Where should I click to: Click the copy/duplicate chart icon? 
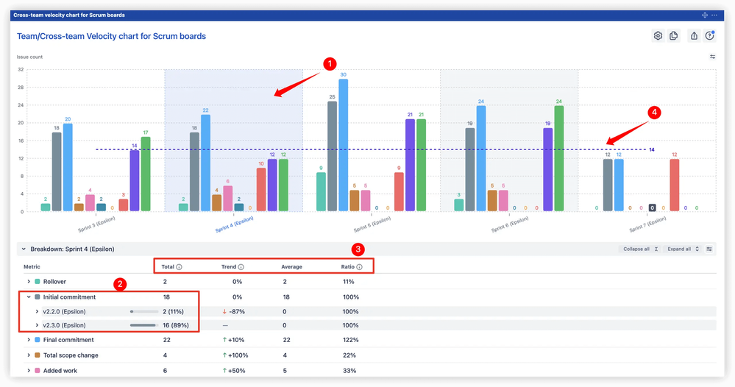click(x=673, y=36)
